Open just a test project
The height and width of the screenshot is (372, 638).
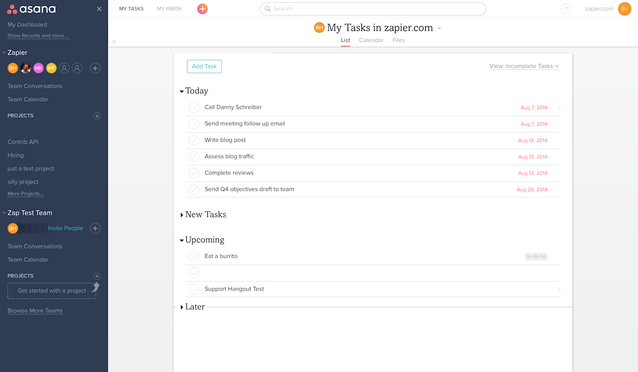(x=31, y=169)
